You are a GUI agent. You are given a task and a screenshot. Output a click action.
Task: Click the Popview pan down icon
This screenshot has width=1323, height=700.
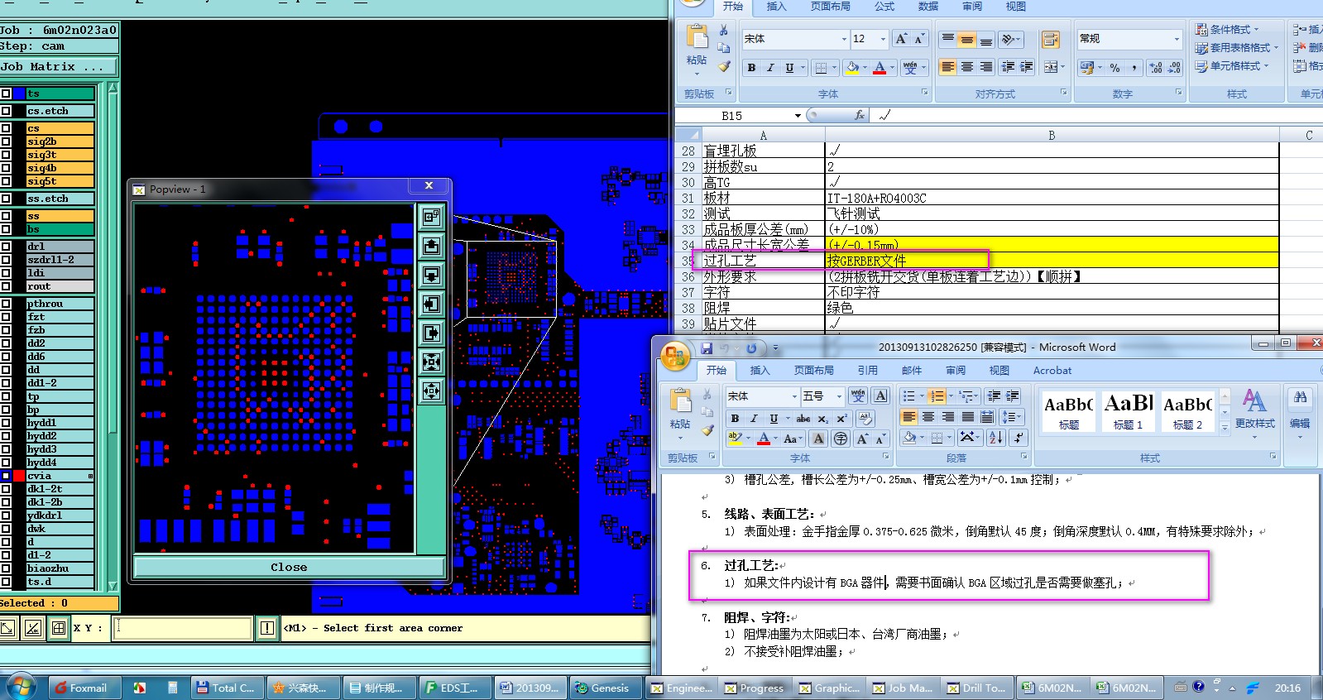431,275
